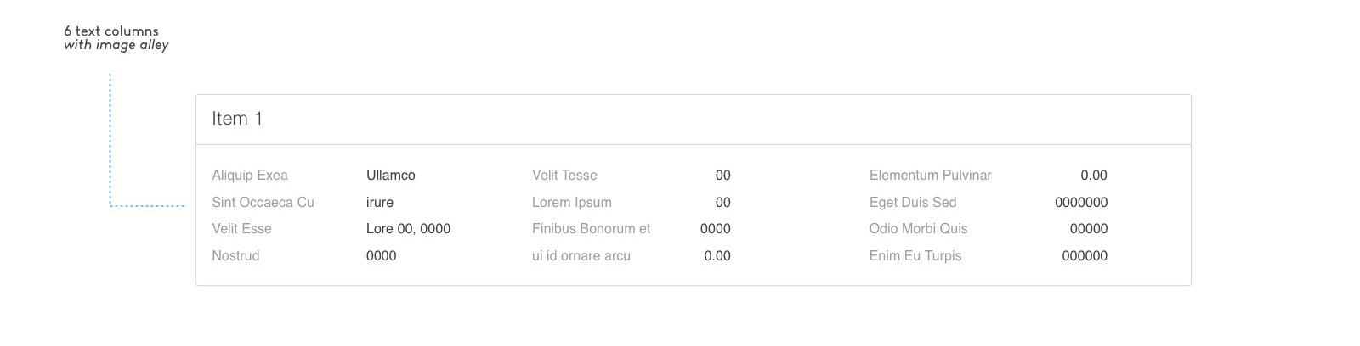This screenshot has height=346, width=1360.
Task: Click the "irure" value text
Action: click(380, 203)
